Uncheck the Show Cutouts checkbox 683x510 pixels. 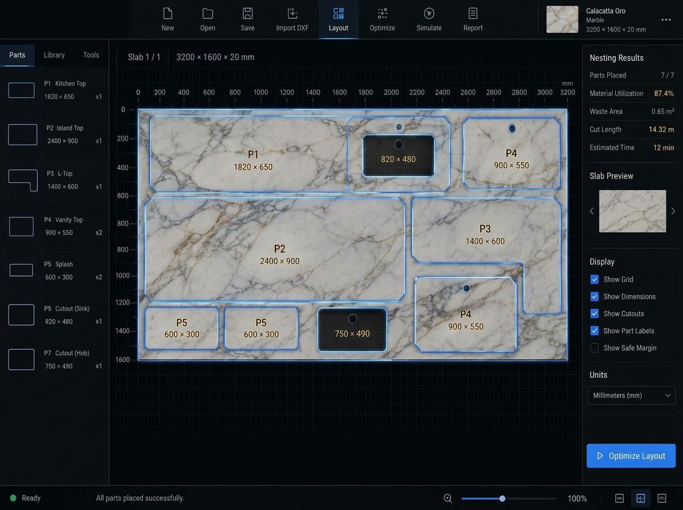point(594,314)
